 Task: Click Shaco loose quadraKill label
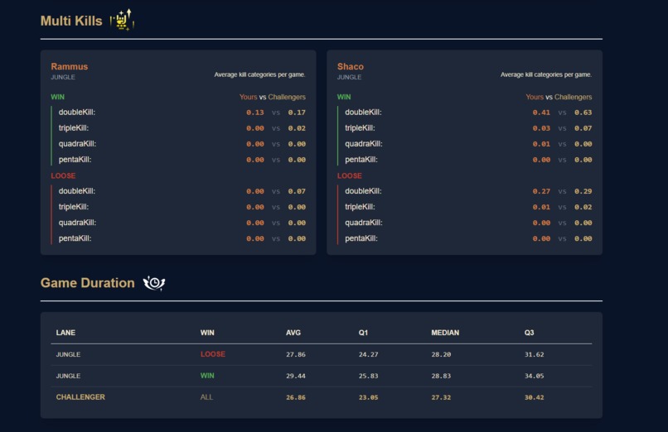pyautogui.click(x=364, y=223)
